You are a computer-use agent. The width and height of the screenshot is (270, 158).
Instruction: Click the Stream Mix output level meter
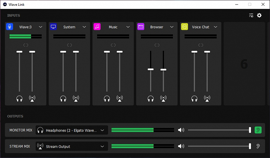tap(143, 146)
